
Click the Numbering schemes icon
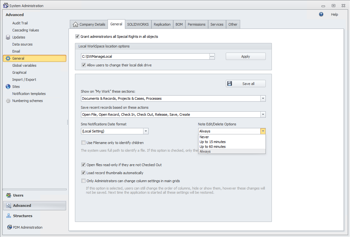[x=8, y=101]
